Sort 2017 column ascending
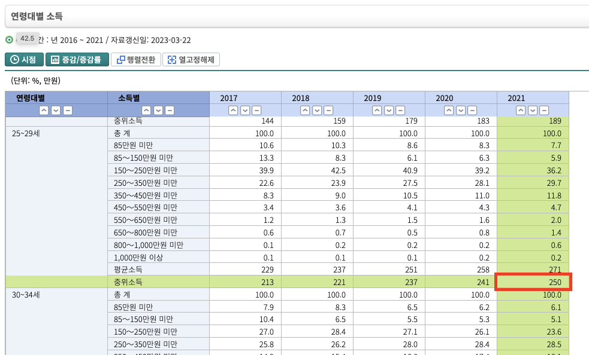589x355 pixels. coord(233,110)
